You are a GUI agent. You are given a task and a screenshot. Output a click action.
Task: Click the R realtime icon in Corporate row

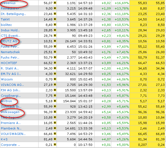(x=55, y=144)
